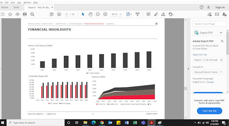Collapse the right tools pane arrow
The height and width of the screenshot is (126, 229).
[188, 69]
